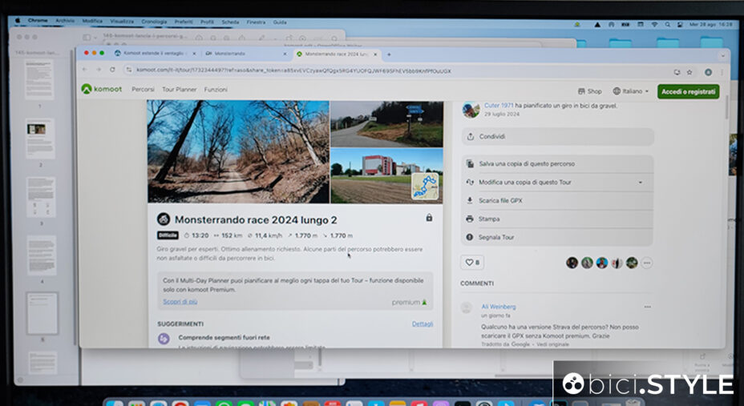Open Tour Planner in komoot navigation
The image size is (744, 406).
(x=180, y=89)
